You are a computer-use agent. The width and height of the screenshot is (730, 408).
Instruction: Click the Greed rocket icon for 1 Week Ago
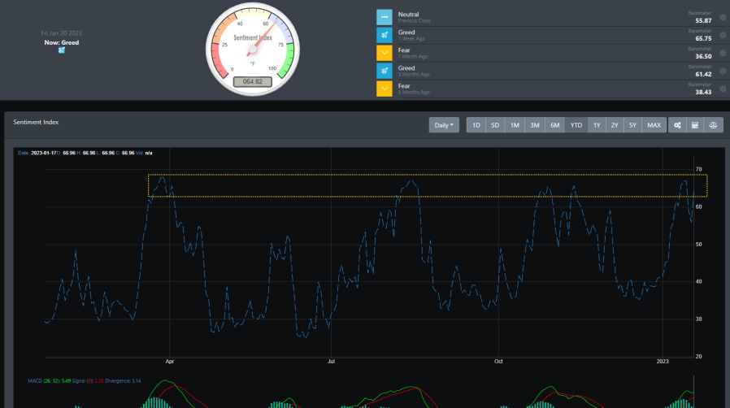(x=384, y=35)
